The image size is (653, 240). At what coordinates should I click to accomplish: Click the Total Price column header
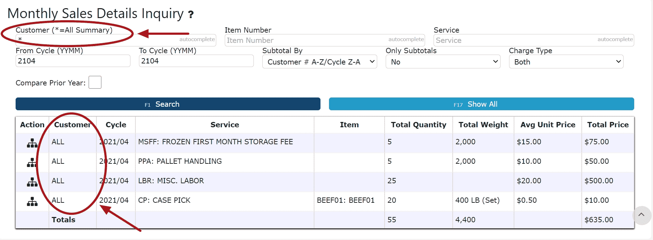coord(608,125)
